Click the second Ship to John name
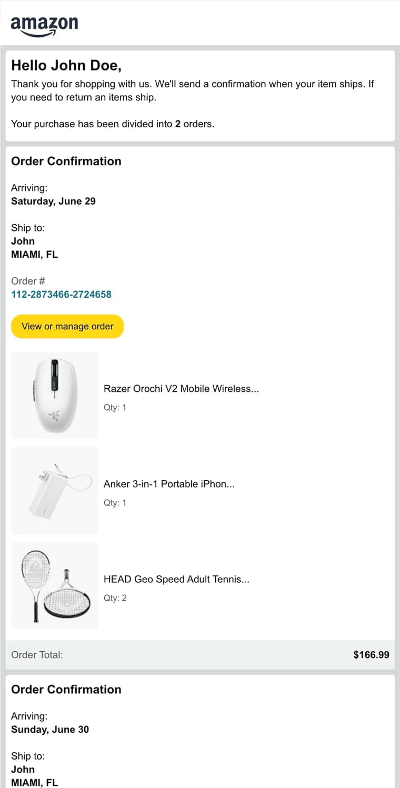400x788 pixels. pos(23,769)
